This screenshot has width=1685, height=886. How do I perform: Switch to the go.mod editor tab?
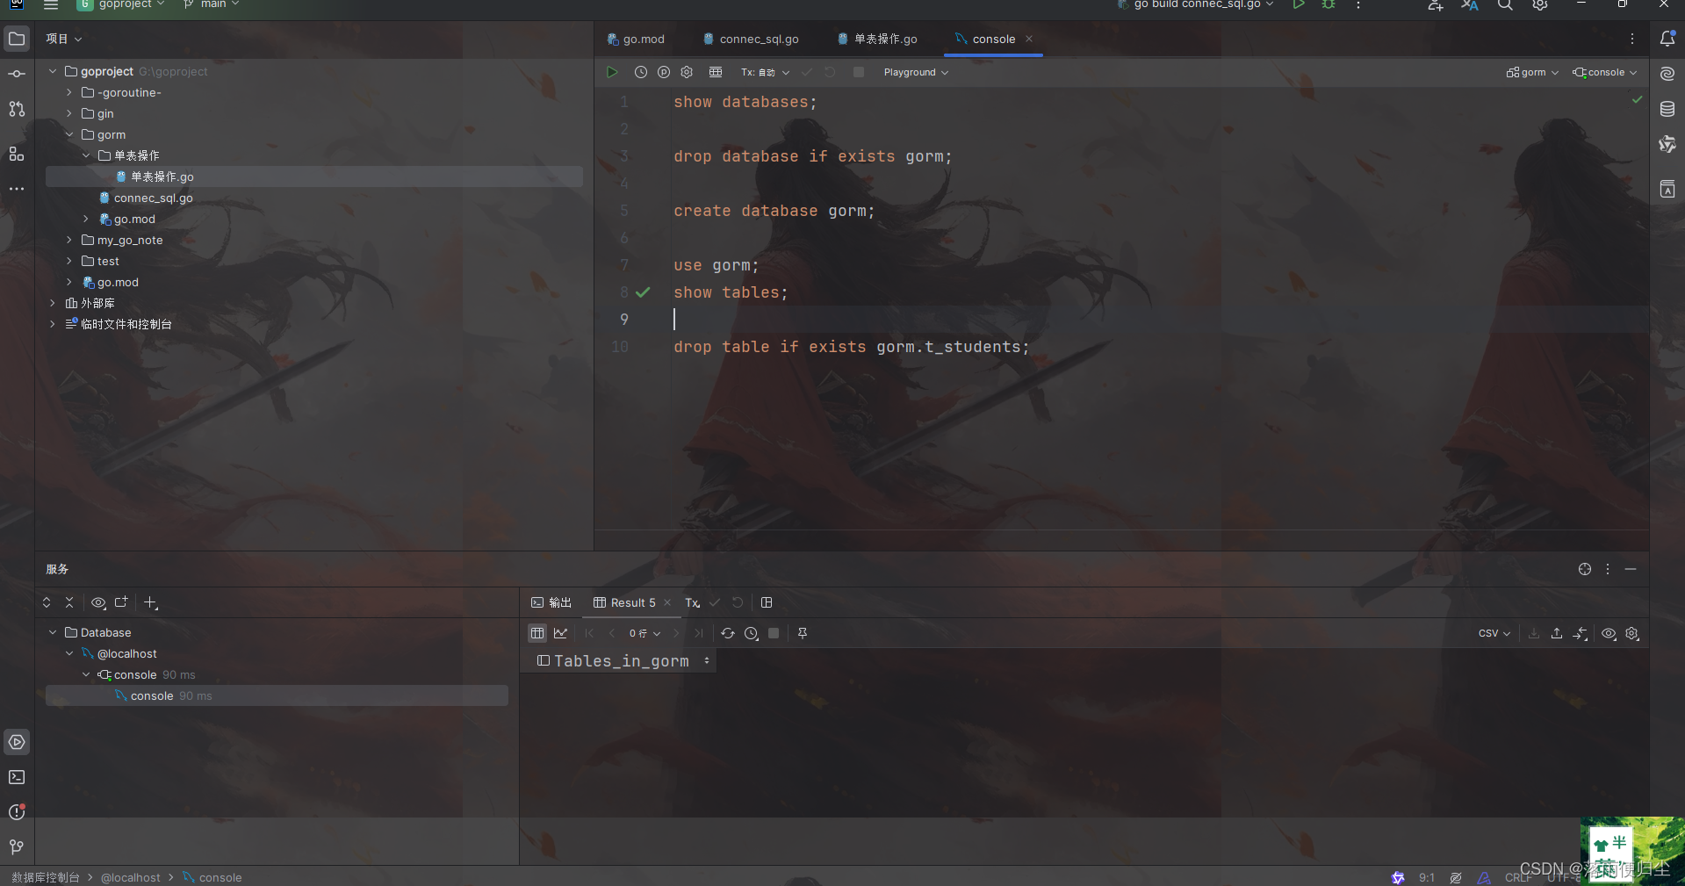(x=636, y=39)
